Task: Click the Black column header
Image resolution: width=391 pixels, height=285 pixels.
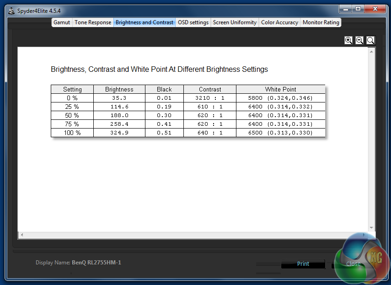Action: click(164, 89)
